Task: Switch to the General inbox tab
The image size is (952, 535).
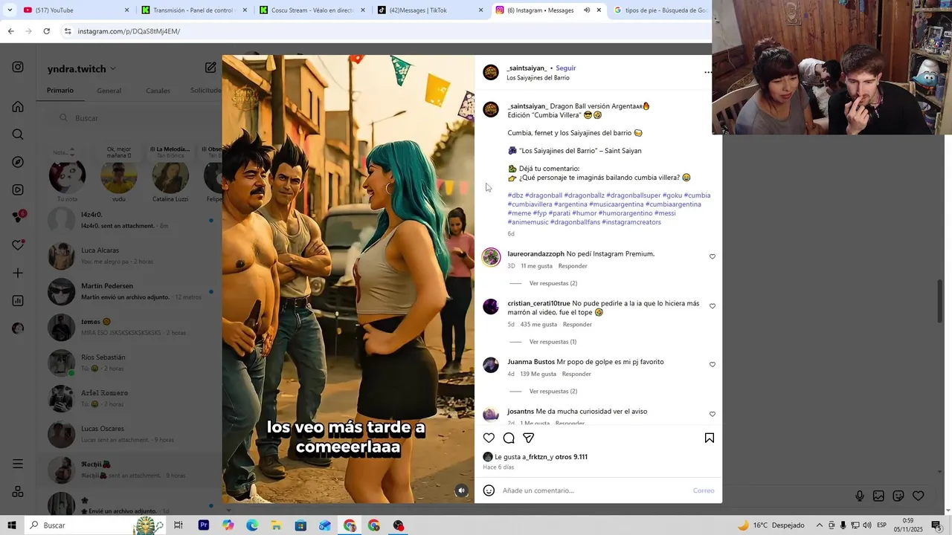Action: (109, 91)
